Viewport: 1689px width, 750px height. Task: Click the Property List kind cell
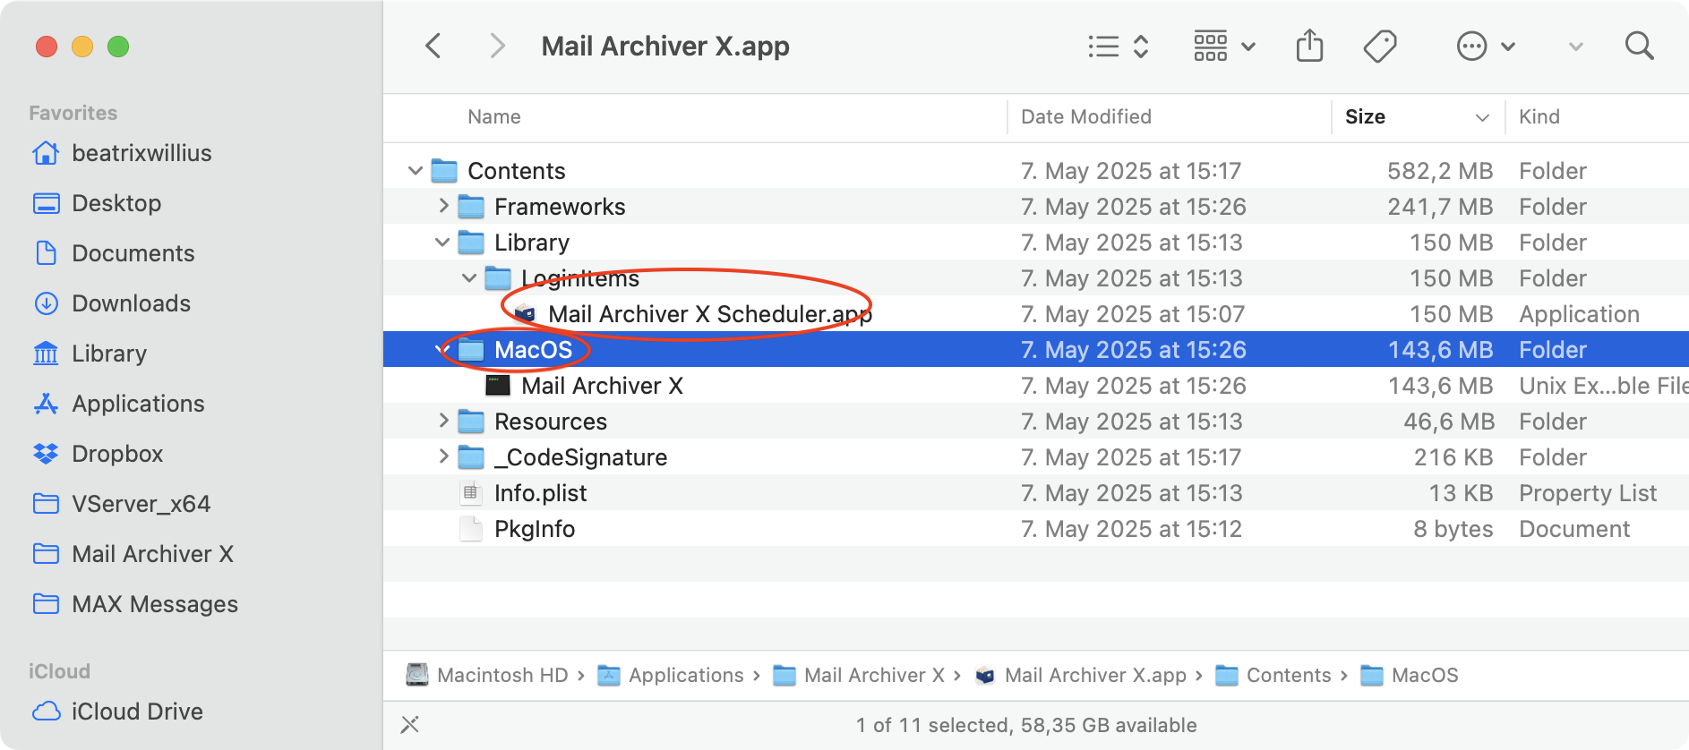tap(1588, 492)
